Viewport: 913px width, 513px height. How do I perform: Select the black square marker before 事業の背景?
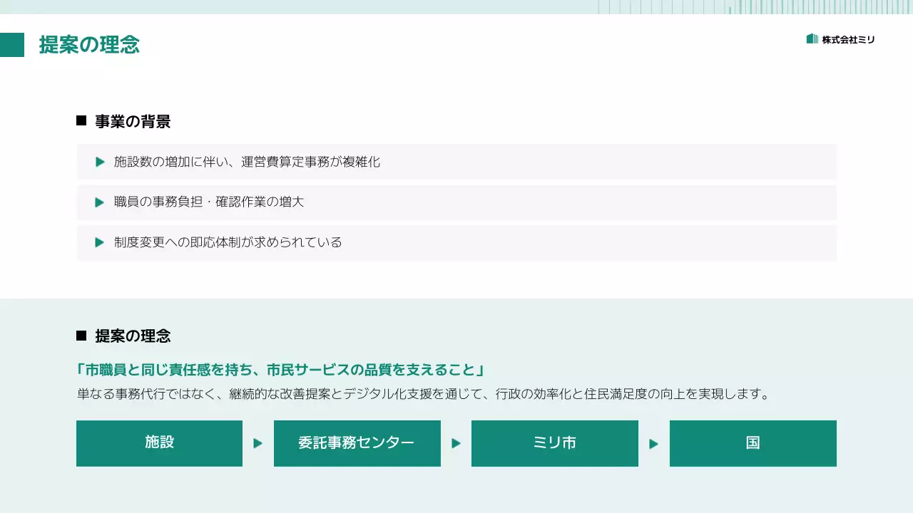80,120
